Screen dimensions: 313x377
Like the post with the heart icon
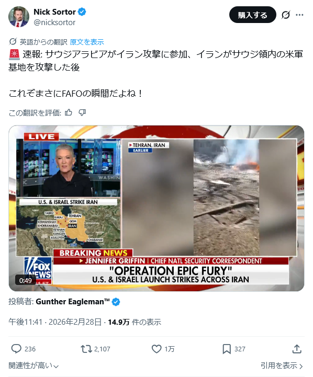coord(156,349)
